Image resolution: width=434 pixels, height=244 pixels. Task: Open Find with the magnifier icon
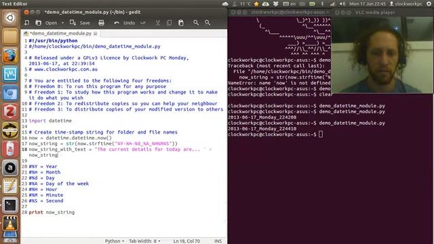point(196,22)
